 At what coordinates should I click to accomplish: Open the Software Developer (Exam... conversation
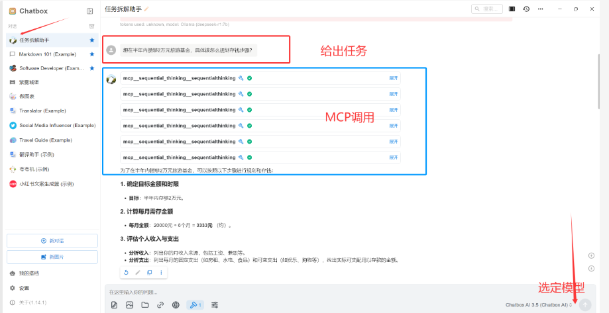pyautogui.click(x=52, y=68)
